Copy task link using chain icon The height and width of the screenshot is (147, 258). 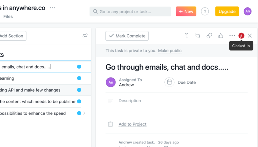point(209,36)
